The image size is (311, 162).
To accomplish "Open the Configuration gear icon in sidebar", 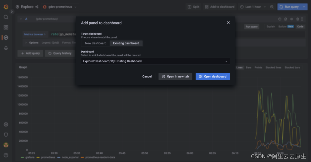I will [6, 124].
